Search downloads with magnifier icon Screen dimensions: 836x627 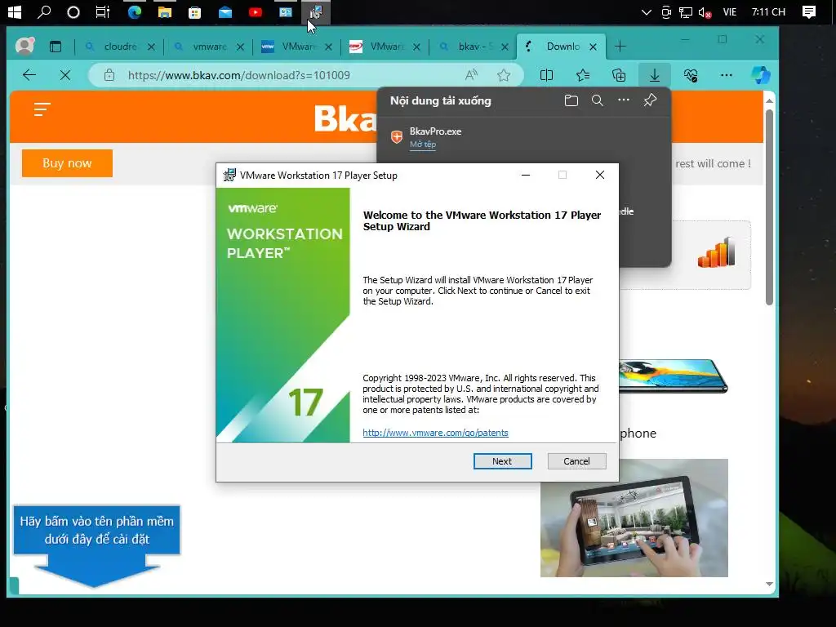point(598,100)
